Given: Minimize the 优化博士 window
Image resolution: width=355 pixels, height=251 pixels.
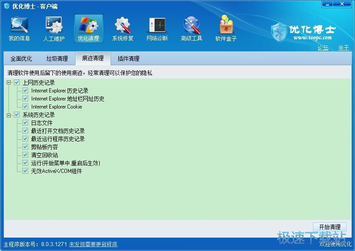Looking at the screenshot, I should [x=327, y=4].
